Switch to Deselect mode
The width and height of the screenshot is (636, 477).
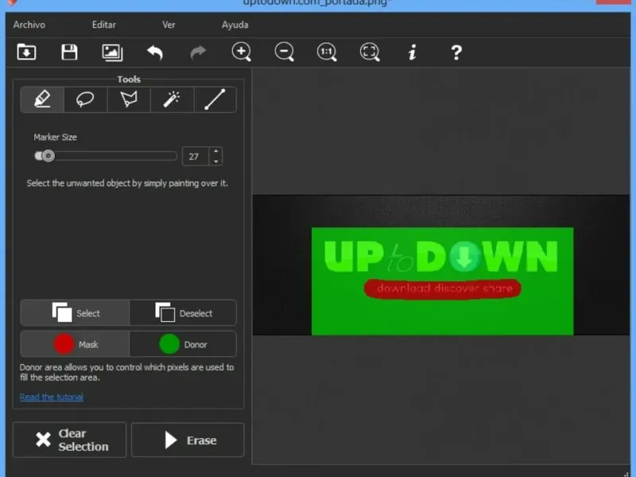click(x=183, y=312)
